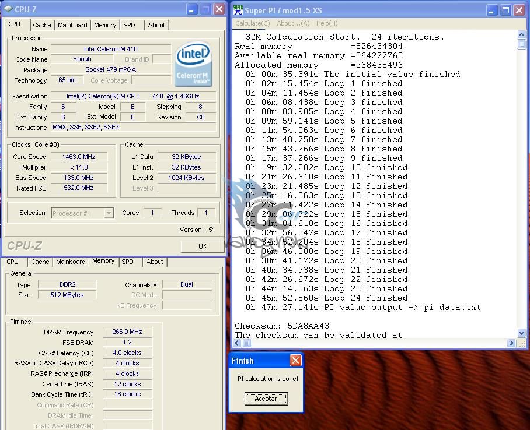The width and height of the screenshot is (530, 430).
Task: Close the CPU-Z window
Action: click(219, 9)
